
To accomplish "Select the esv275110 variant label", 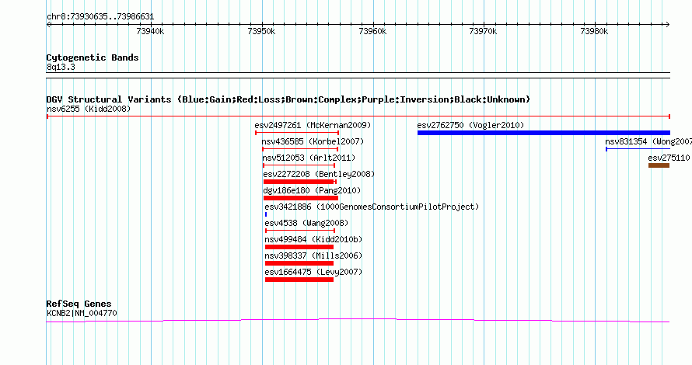I will click(x=669, y=158).
